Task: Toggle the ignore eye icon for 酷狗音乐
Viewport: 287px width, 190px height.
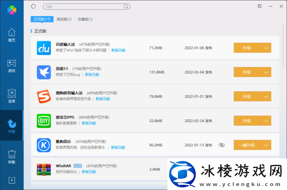Action: pyautogui.click(x=221, y=145)
